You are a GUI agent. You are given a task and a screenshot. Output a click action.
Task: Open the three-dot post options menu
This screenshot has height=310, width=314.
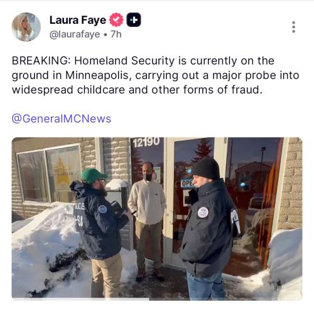[x=293, y=27]
